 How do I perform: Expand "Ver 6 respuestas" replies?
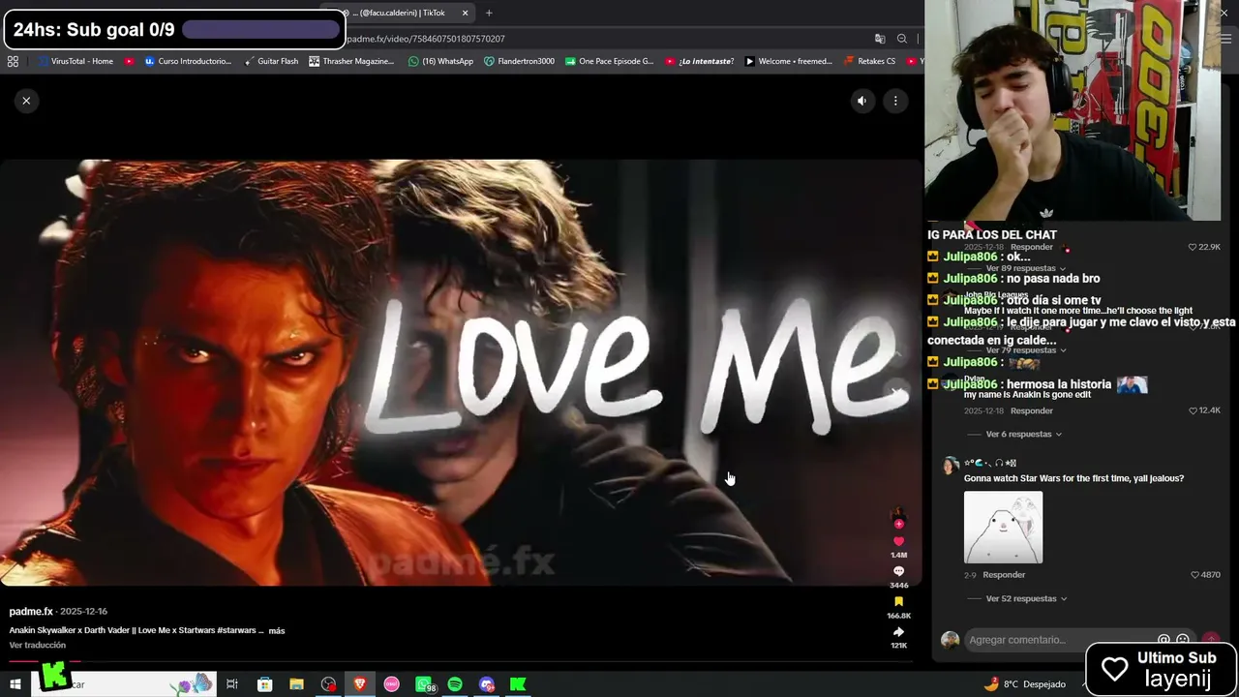1024,435
